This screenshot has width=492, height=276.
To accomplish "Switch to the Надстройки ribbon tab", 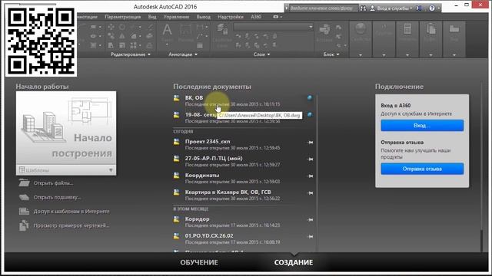I will coord(231,17).
